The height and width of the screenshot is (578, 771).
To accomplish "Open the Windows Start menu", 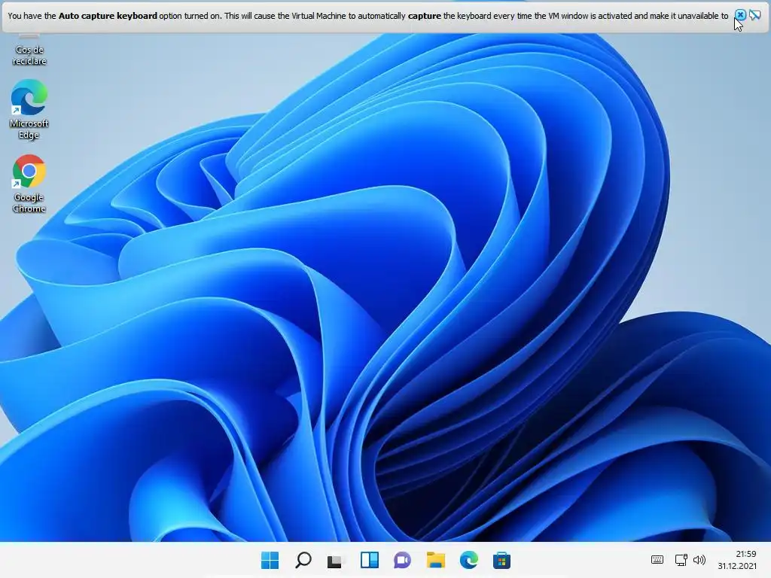I will pyautogui.click(x=270, y=560).
